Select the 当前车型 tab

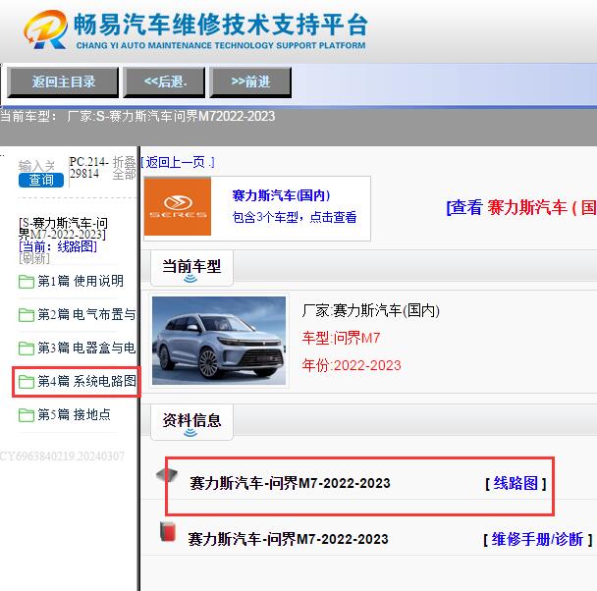click(x=191, y=268)
